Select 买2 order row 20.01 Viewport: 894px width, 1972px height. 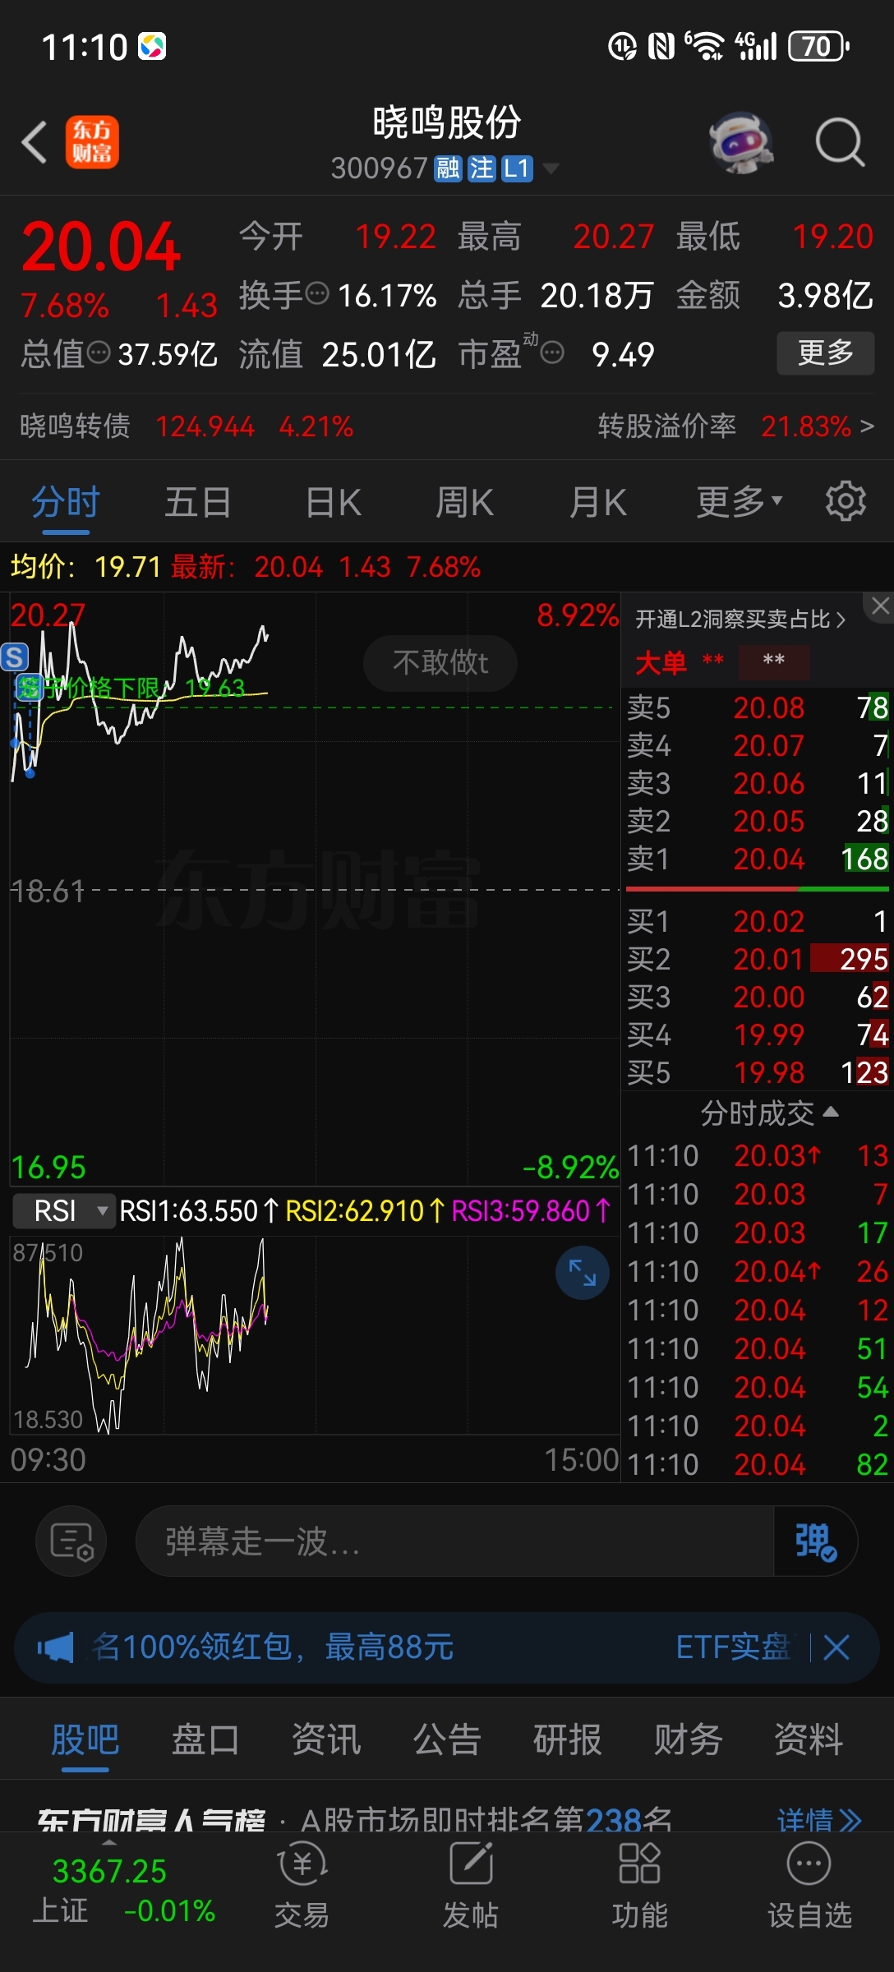point(757,959)
